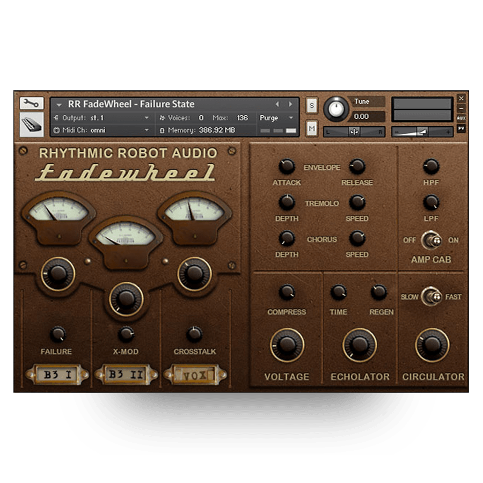483x483 pixels.
Task: Click the large knob below center VU meter
Action: coord(126,299)
